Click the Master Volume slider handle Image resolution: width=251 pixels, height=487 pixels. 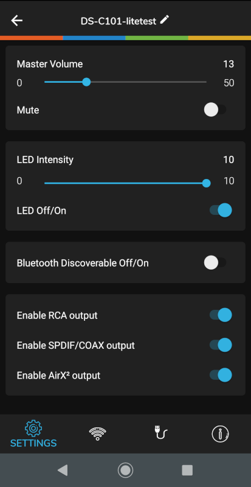pos(86,82)
